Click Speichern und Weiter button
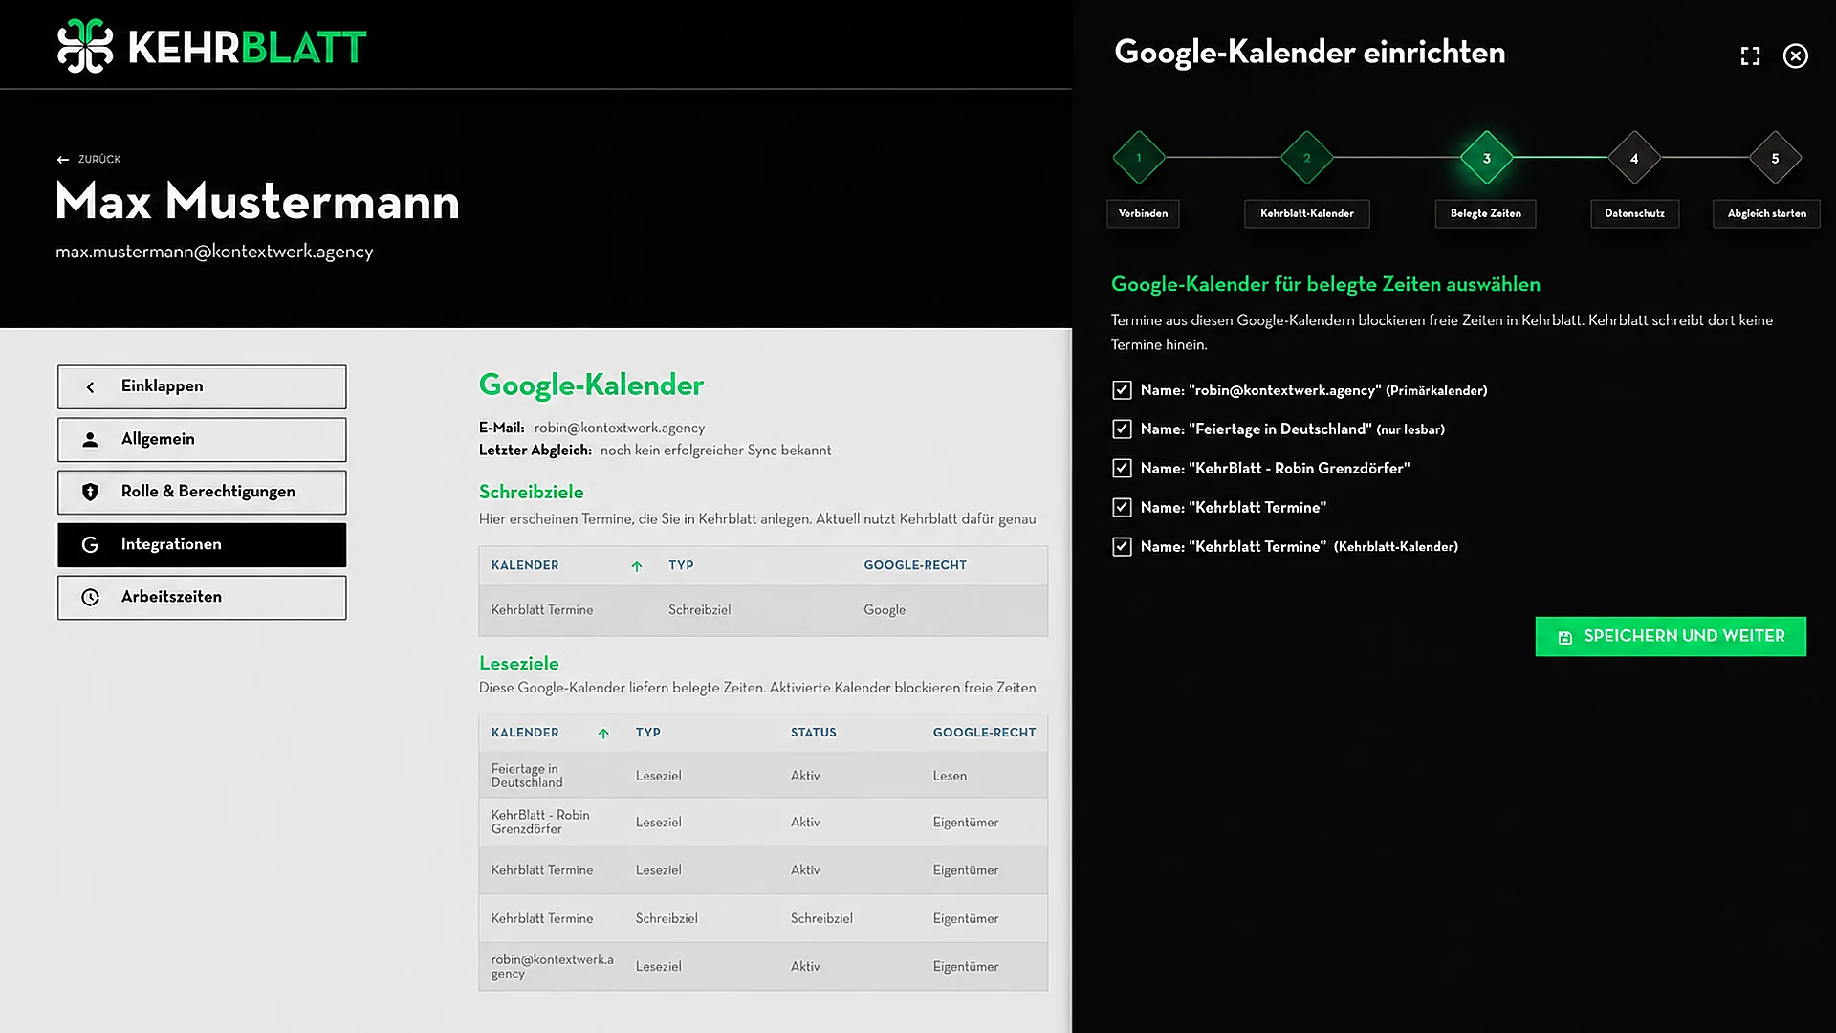 1671,637
